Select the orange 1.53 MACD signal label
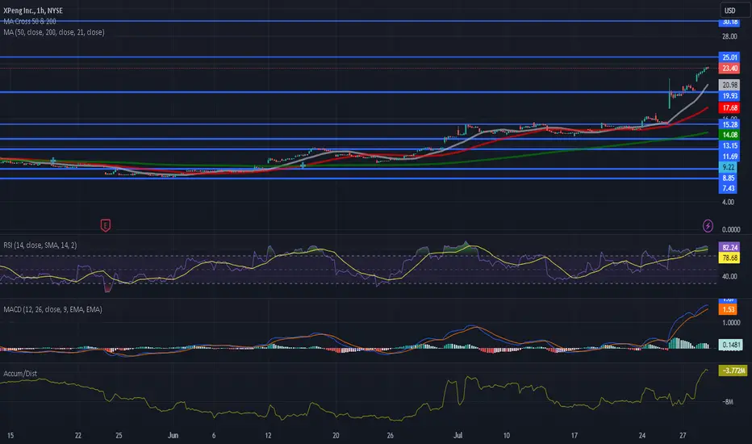Viewport: 752px width, 444px height. point(728,310)
